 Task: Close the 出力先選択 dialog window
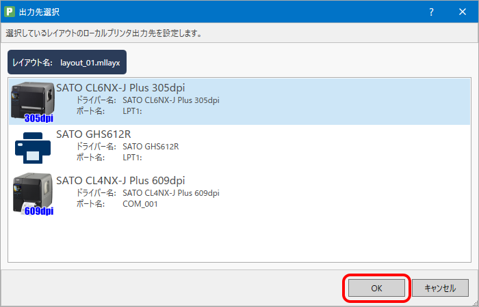(463, 12)
